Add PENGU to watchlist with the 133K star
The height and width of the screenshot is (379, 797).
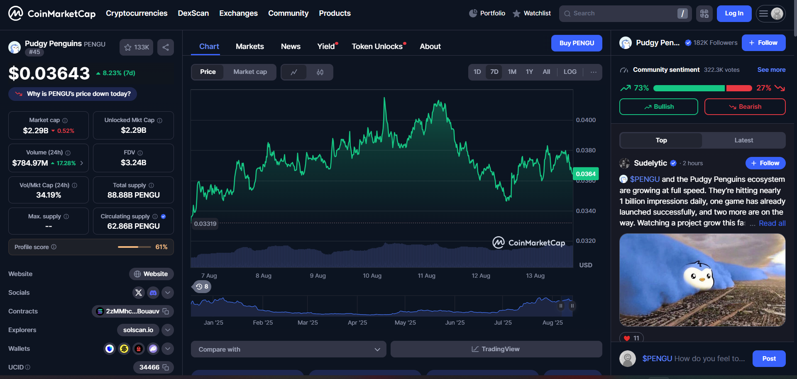click(x=136, y=47)
